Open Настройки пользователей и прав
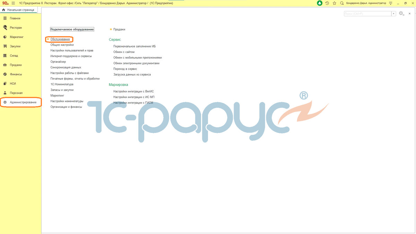The width and height of the screenshot is (416, 234). tap(72, 51)
